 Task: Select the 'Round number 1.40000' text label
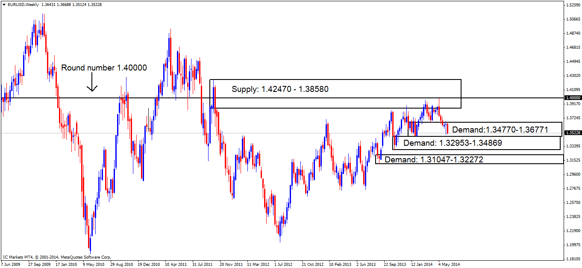(x=104, y=68)
